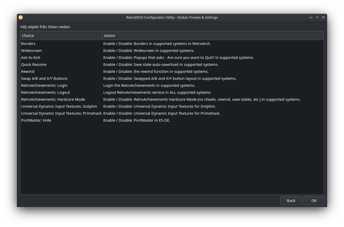Click the Choice column header
Image resolution: width=344 pixels, height=227 pixels.
click(x=61, y=36)
